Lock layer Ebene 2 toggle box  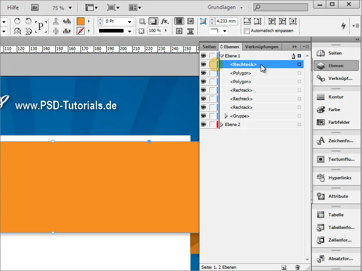point(212,125)
